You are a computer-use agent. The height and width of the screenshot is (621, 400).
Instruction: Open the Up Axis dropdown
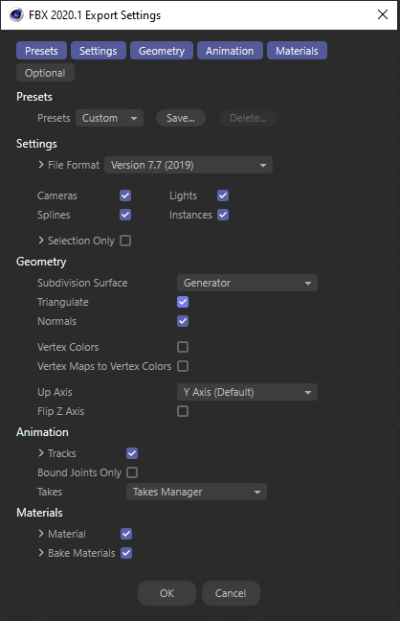[247, 392]
